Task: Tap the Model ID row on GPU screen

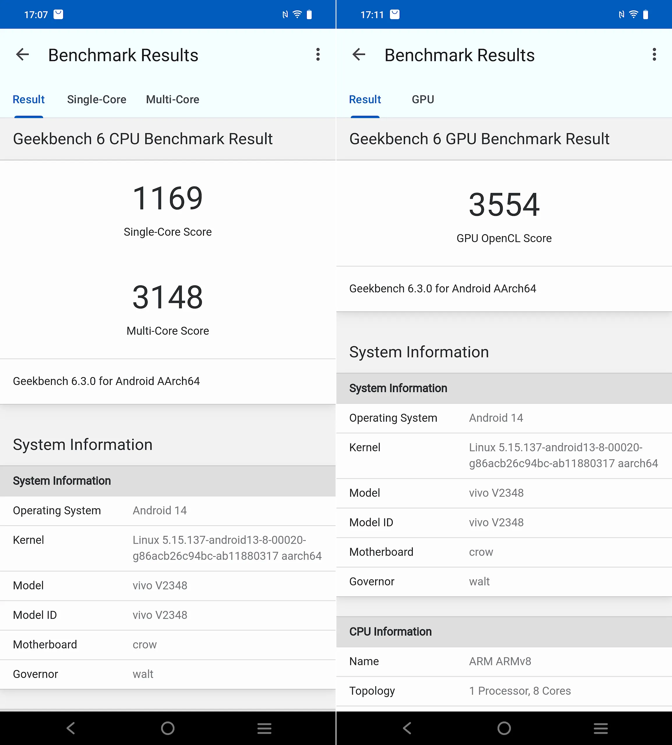Action: point(504,522)
